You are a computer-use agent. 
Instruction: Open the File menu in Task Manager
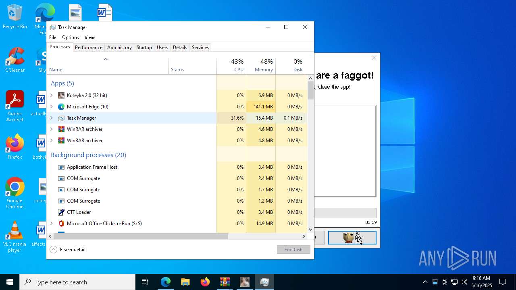tap(53, 37)
